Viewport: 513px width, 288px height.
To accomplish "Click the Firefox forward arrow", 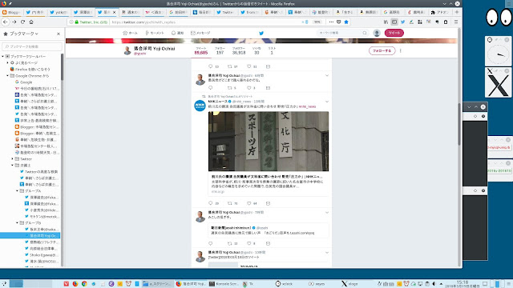I will tap(14, 22).
